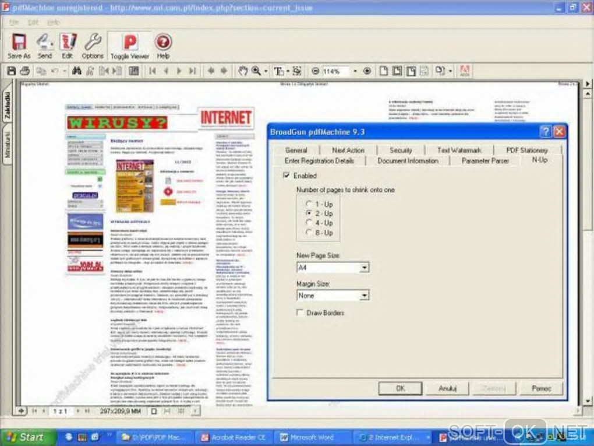
Task: Open the Edit PDF tool icon
Action: point(68,46)
